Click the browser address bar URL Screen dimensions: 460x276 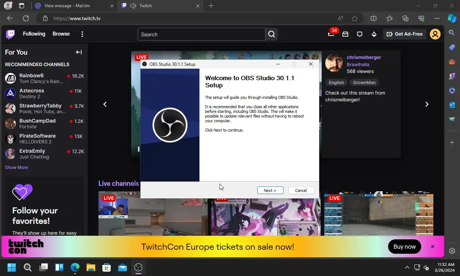pyautogui.click(x=77, y=18)
